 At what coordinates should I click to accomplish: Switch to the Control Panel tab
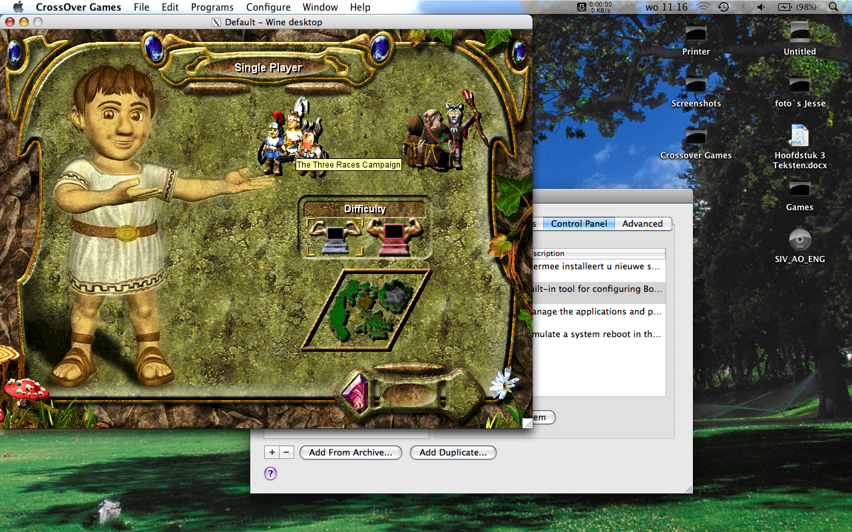(x=579, y=223)
